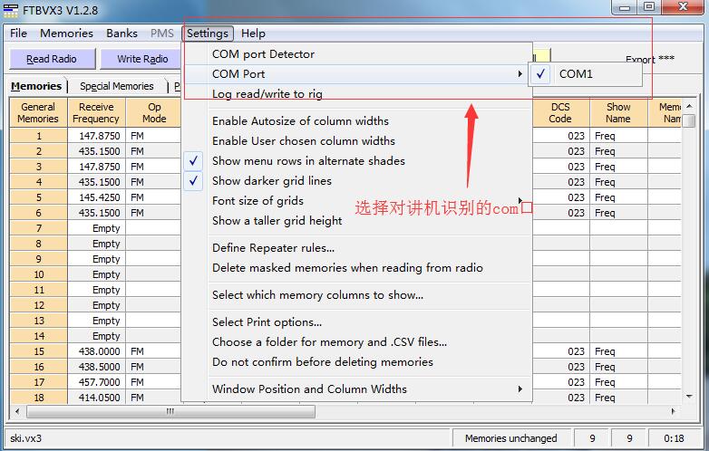Select the checked COM1 port entry
The height and width of the screenshot is (451, 709).
coord(575,74)
